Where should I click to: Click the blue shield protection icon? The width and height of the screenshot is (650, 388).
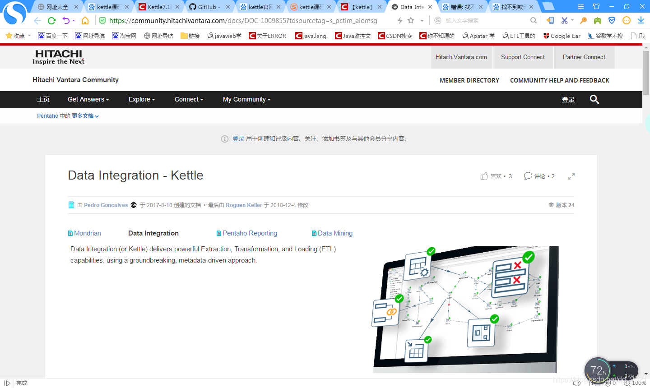click(612, 20)
